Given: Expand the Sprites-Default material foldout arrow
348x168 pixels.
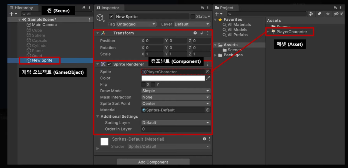Looking at the screenshot, I should point(98,148).
